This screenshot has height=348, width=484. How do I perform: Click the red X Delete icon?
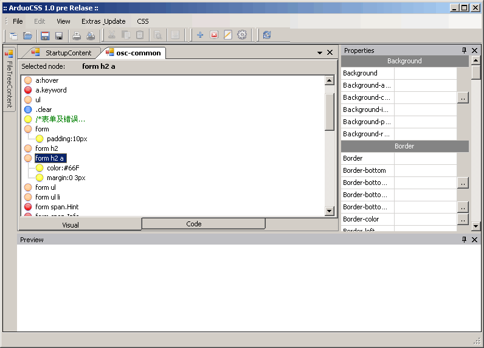214,35
